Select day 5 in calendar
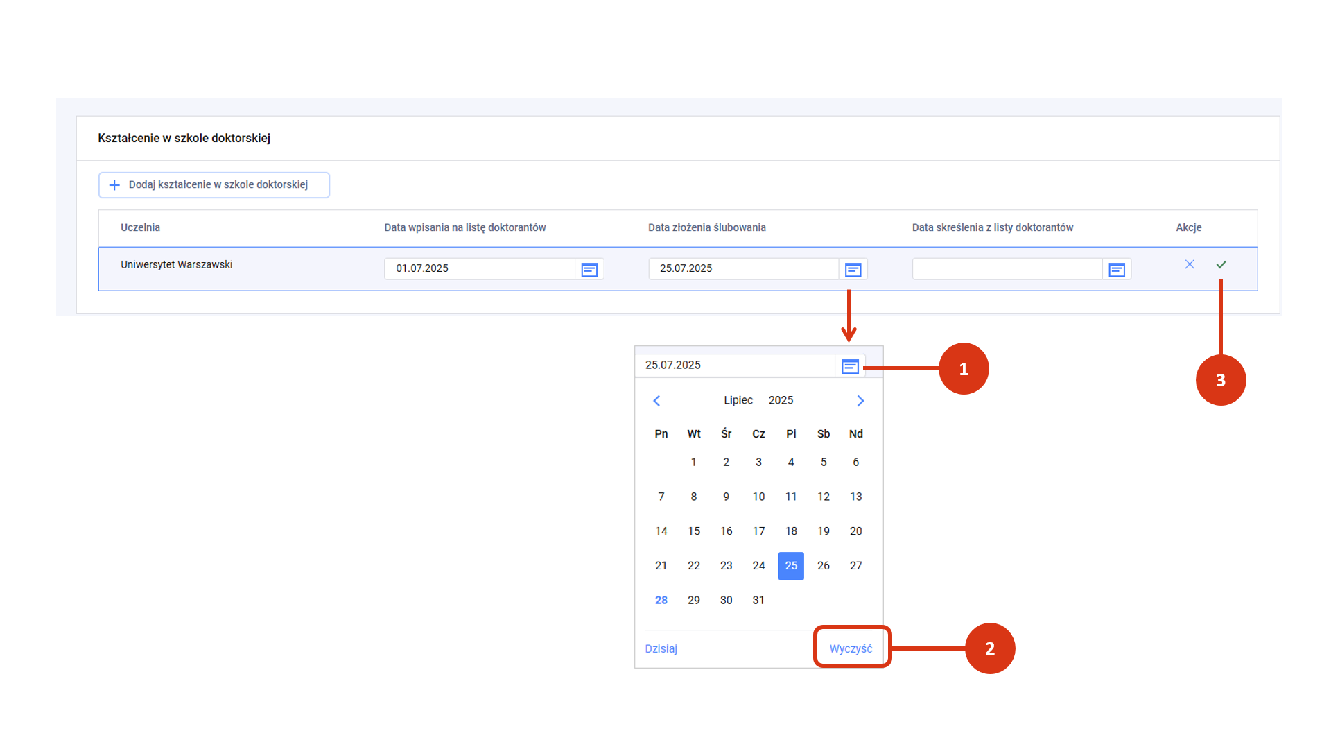 tap(824, 462)
